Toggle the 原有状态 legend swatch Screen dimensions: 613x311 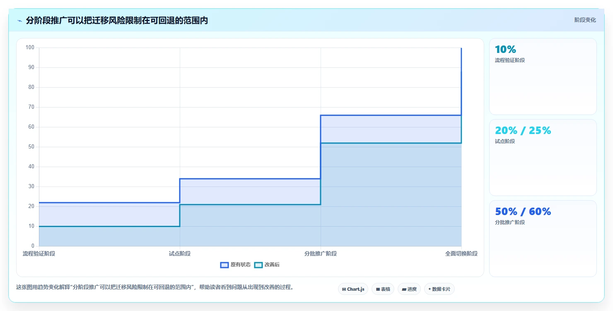tap(224, 265)
